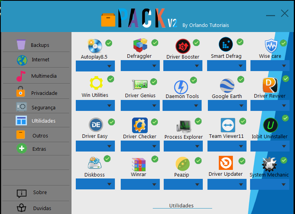
Task: Toggle the green check beside Peazip
Action: 198,160
